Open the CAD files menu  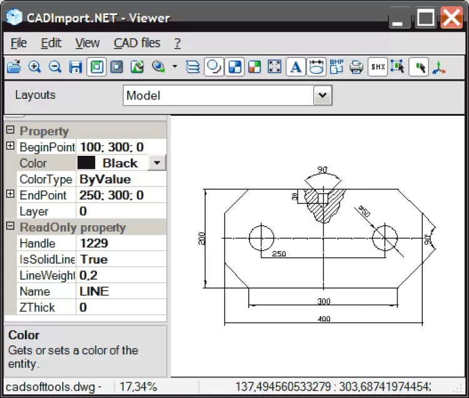tap(136, 43)
